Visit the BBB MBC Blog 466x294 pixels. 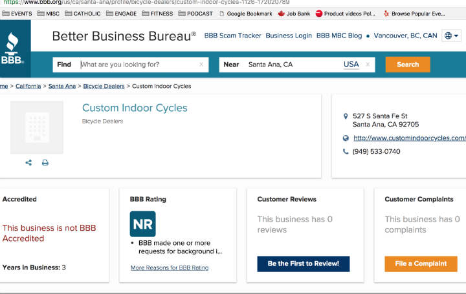tap(339, 36)
